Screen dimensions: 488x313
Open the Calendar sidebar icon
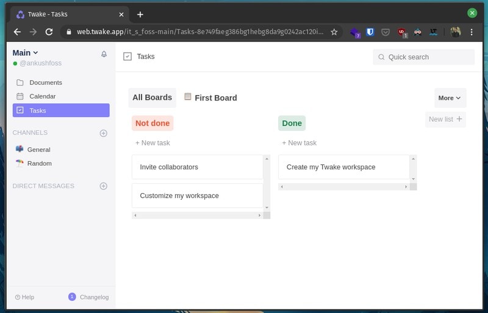pyautogui.click(x=20, y=96)
